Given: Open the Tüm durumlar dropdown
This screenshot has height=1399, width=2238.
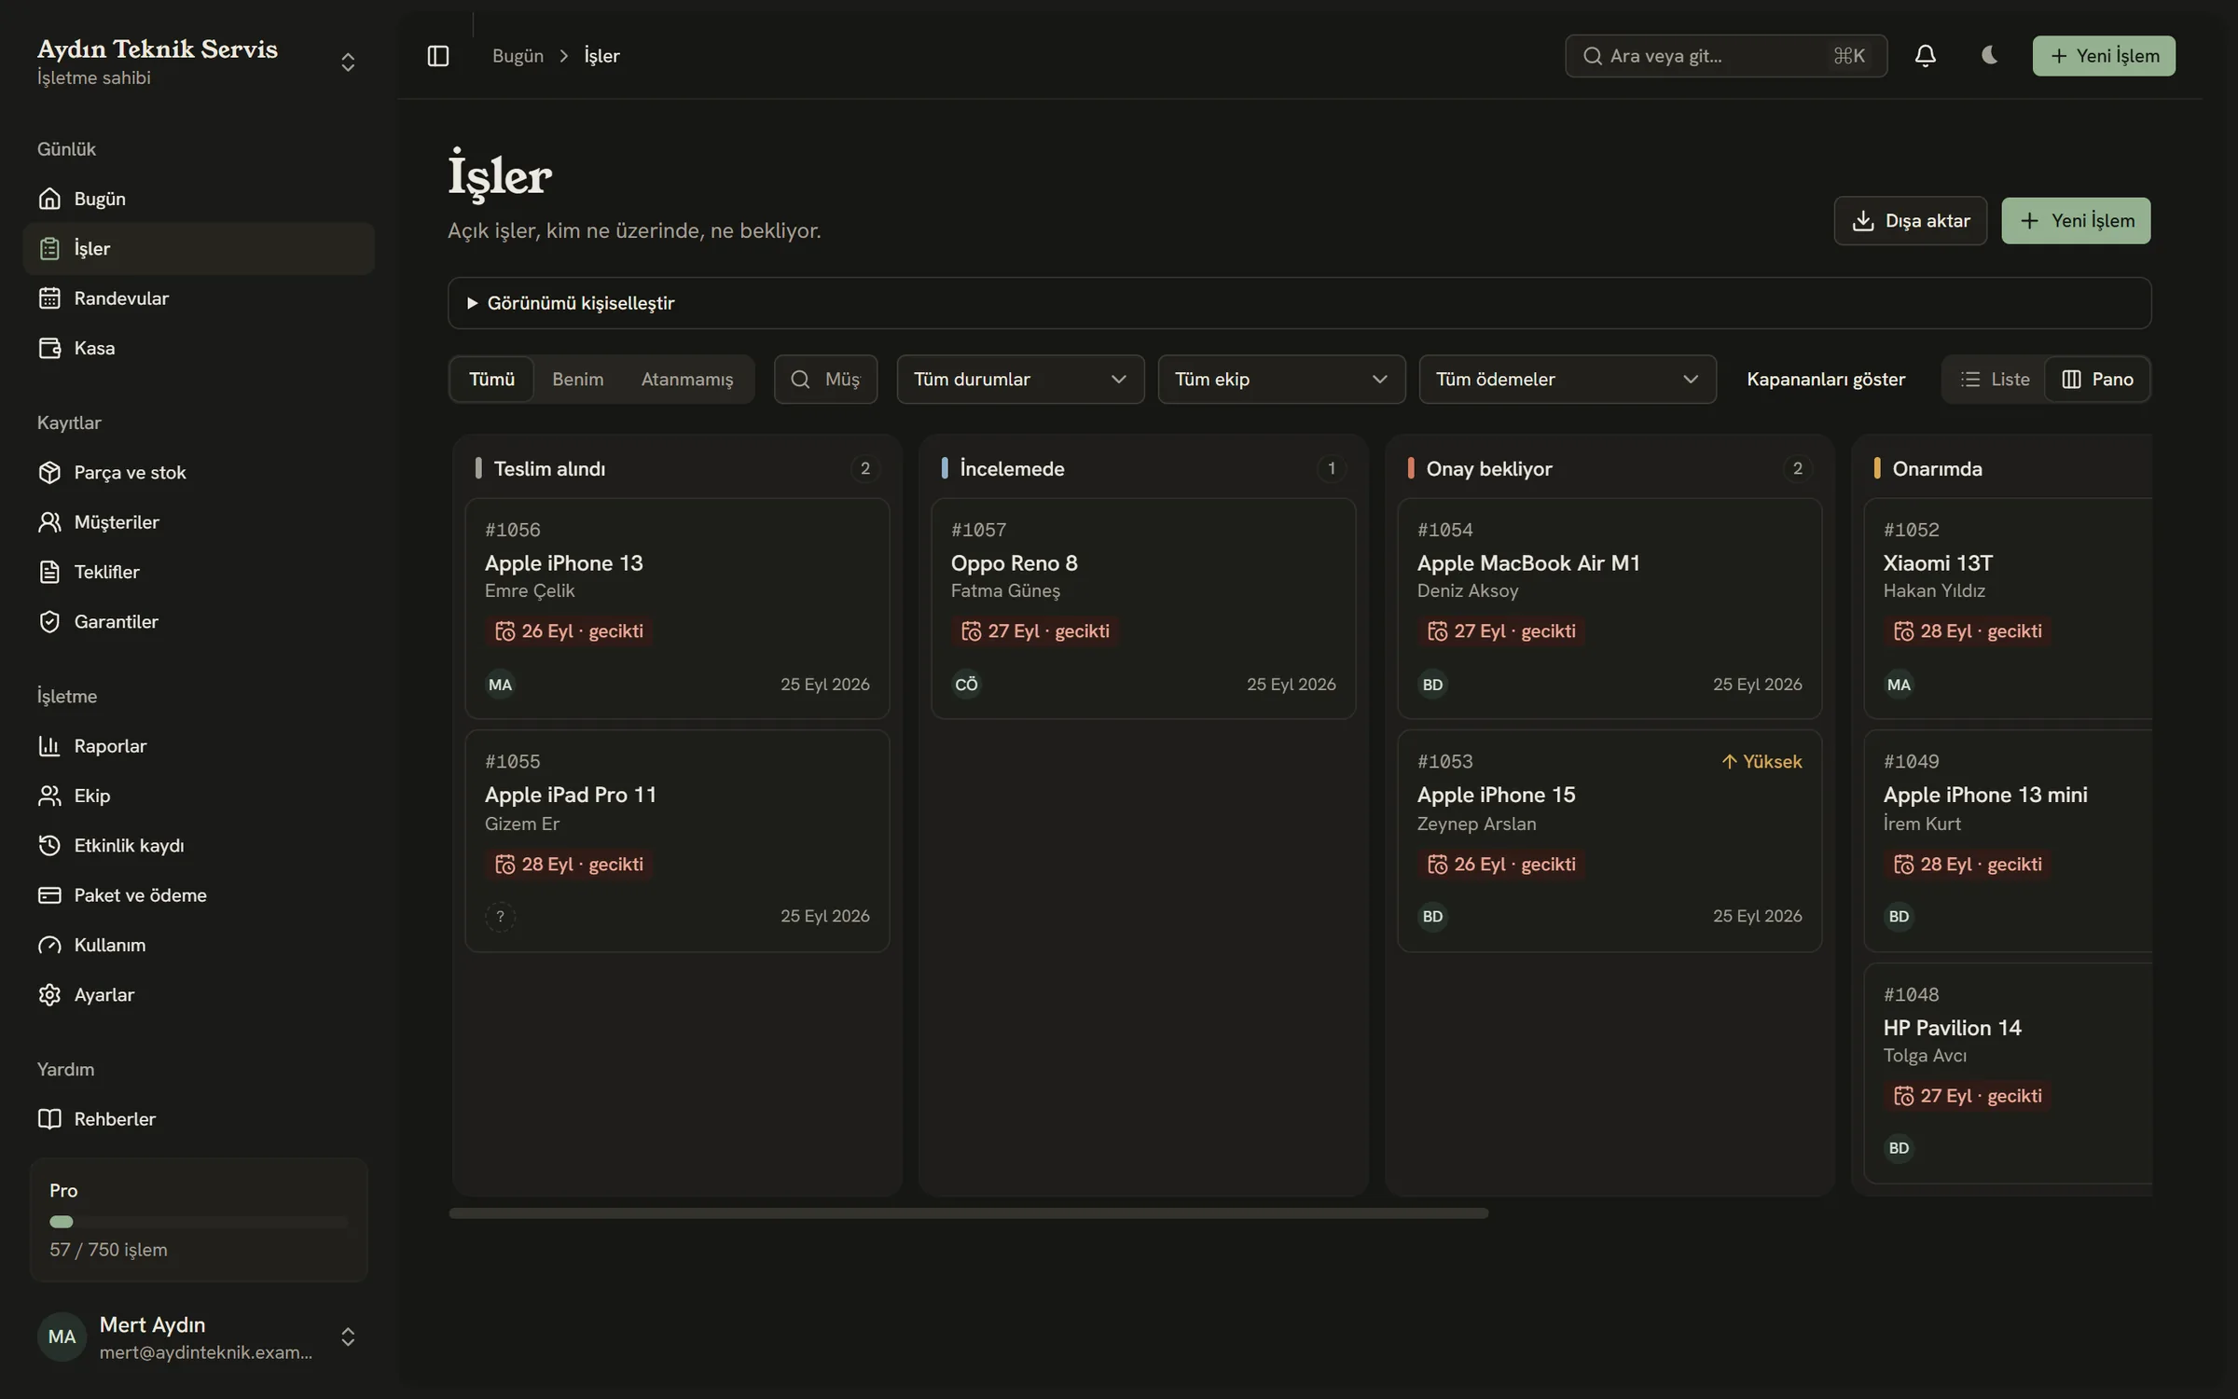Looking at the screenshot, I should [1020, 379].
